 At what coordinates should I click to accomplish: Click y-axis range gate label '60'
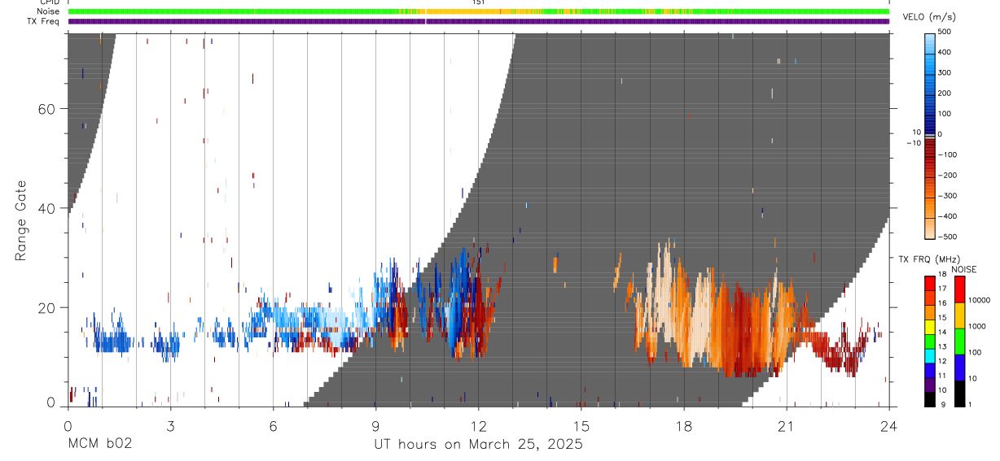tap(46, 109)
